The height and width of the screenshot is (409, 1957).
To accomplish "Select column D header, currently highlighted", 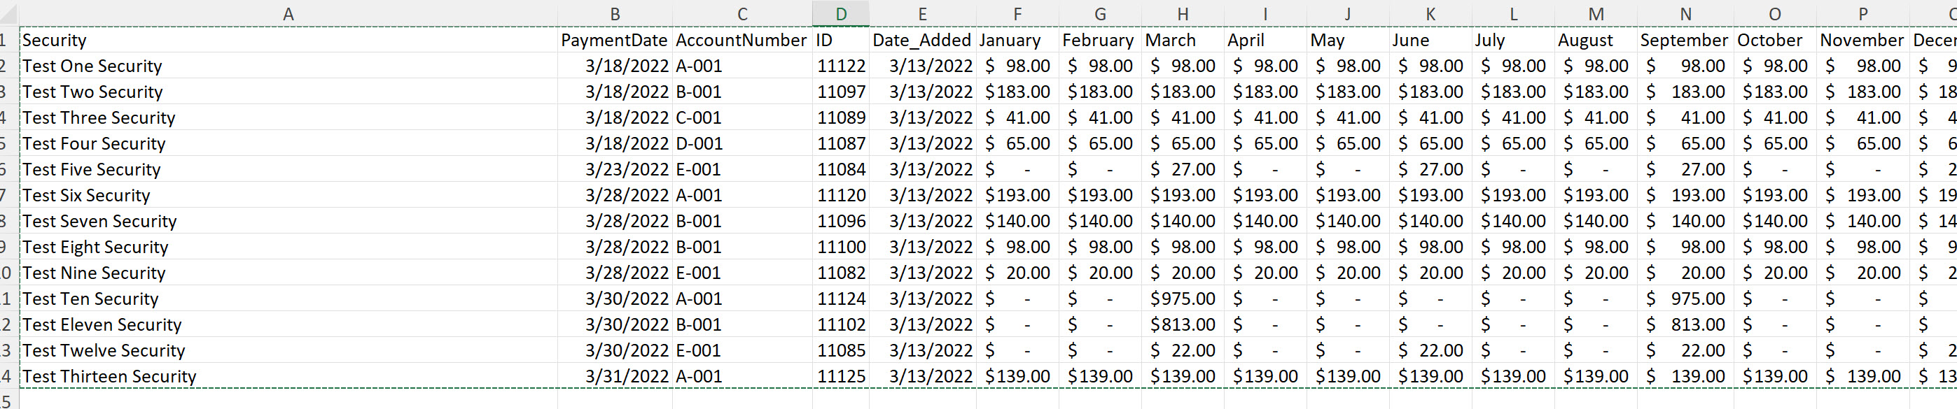I will 840,13.
